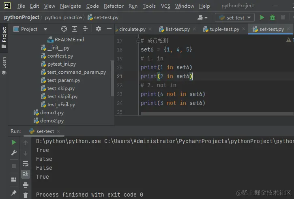Open Project panel settings gear
Image resolution: width=294 pixels, height=199 pixels.
[x=99, y=29]
